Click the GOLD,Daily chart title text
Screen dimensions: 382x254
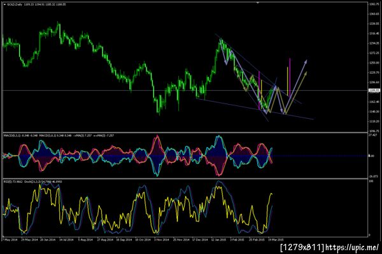click(15, 4)
